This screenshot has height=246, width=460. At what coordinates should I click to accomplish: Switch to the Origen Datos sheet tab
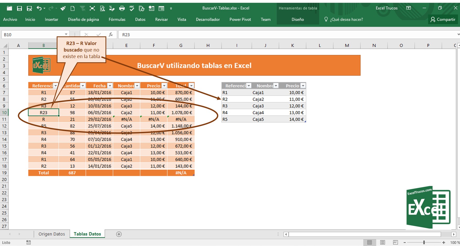point(52,234)
